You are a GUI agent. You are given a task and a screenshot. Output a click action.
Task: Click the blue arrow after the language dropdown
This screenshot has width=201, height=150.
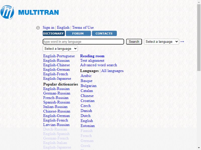[x=182, y=41]
